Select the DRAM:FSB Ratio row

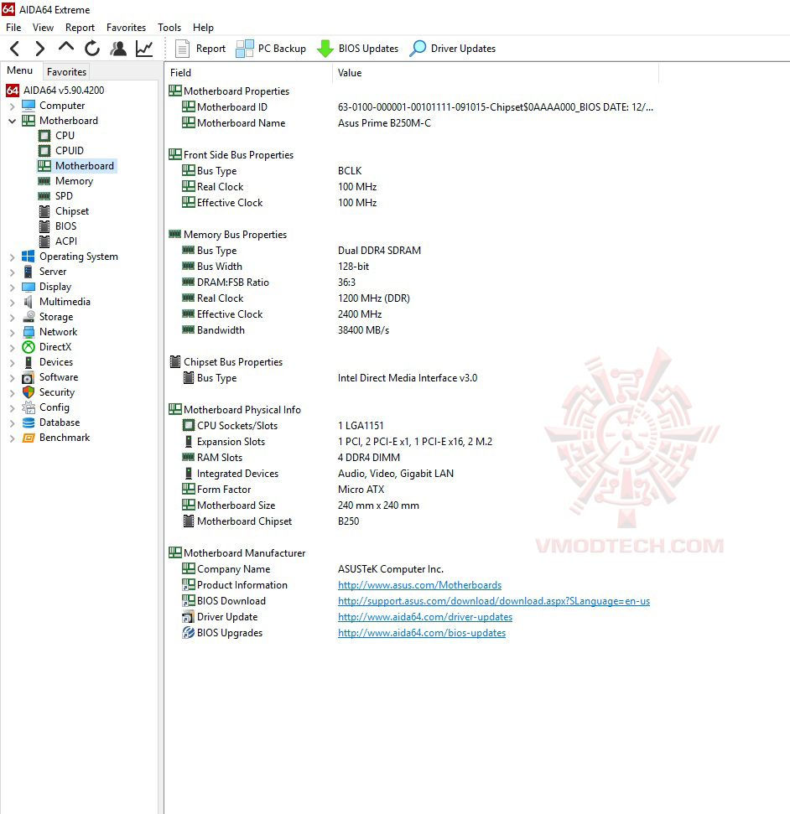coord(413,283)
